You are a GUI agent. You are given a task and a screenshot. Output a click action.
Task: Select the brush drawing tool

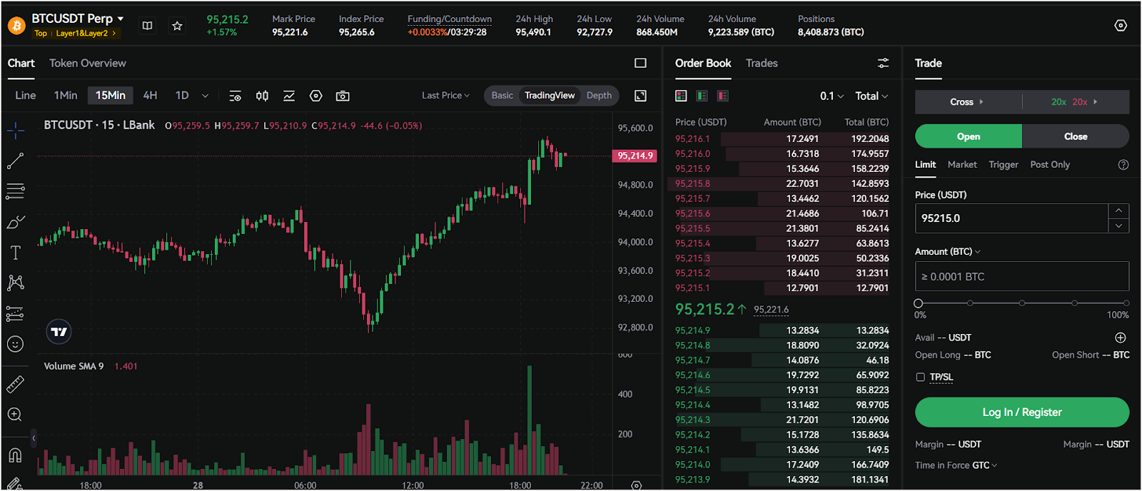click(x=16, y=222)
